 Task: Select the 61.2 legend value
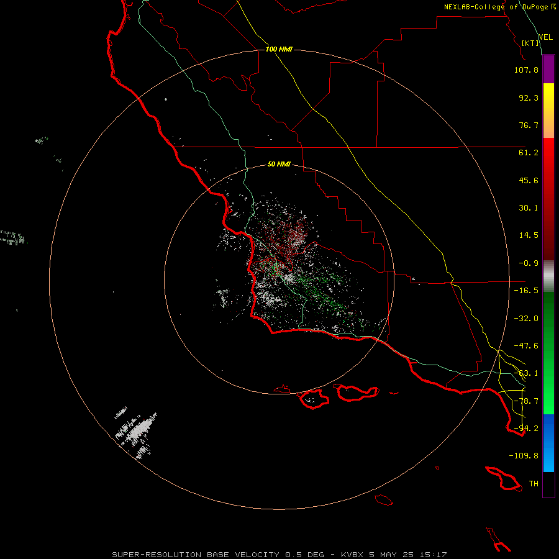pyautogui.click(x=529, y=153)
